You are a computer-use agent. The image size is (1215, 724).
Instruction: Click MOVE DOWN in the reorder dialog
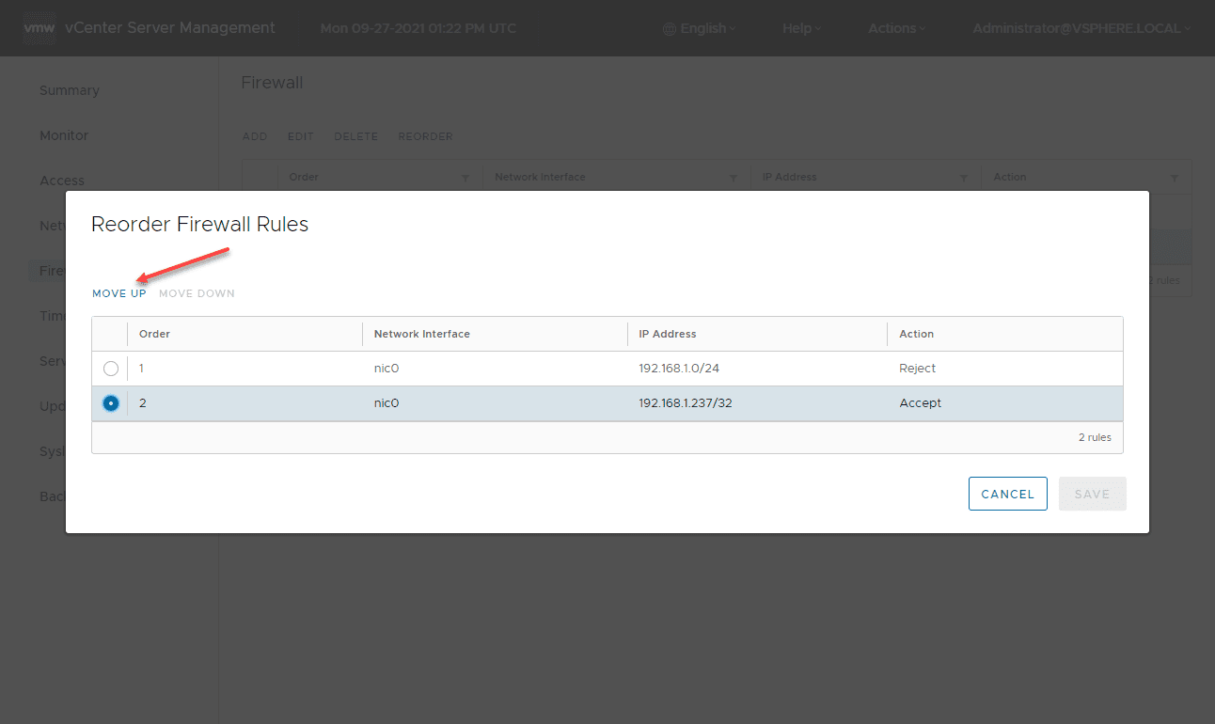coord(197,293)
